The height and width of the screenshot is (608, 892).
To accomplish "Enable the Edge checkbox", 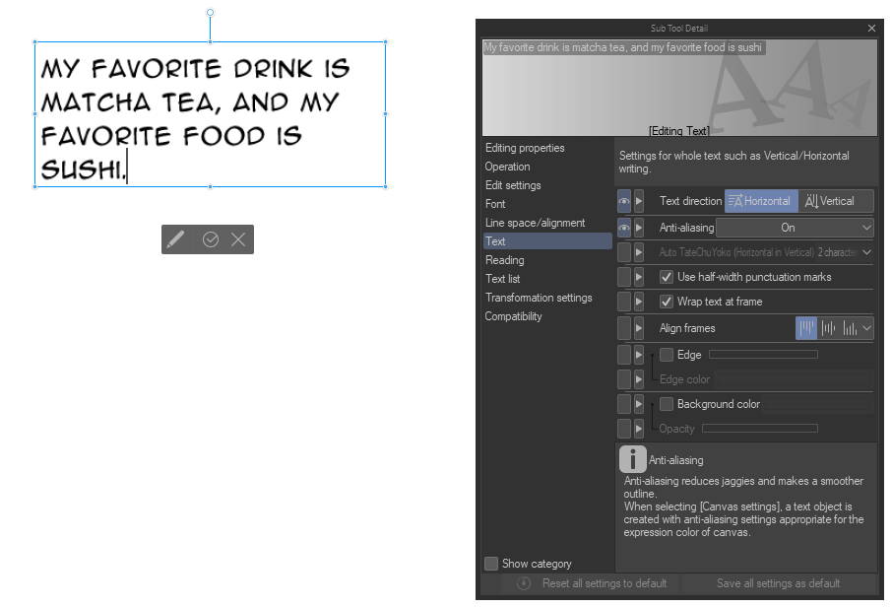I will [x=667, y=355].
